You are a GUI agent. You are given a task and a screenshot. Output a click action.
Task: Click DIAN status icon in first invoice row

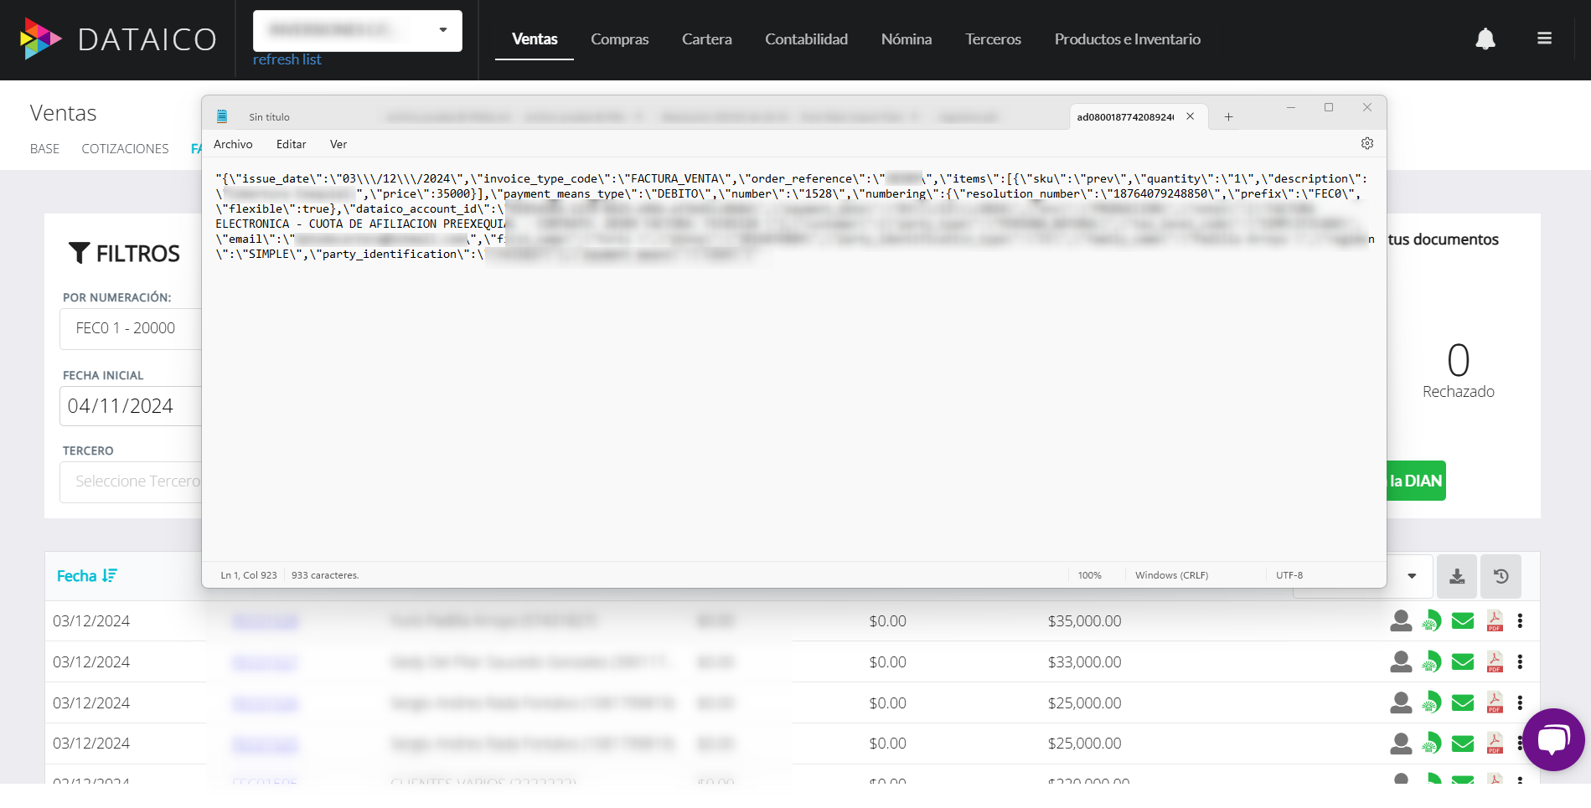pos(1431,621)
